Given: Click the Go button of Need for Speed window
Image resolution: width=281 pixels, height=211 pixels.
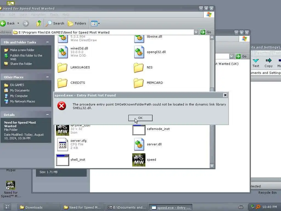Looking at the screenshot, I should pyautogui.click(x=206, y=32).
